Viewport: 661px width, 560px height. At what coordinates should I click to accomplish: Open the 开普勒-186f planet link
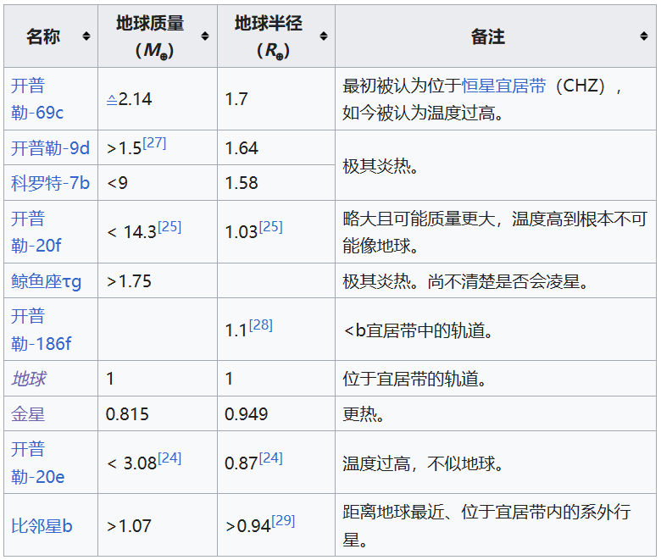tap(41, 330)
